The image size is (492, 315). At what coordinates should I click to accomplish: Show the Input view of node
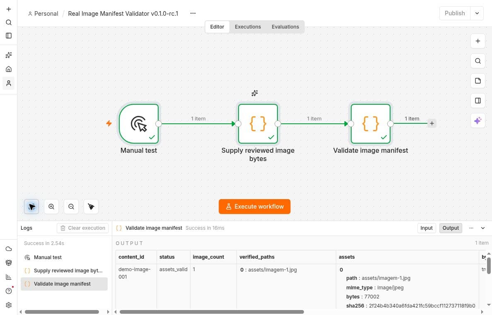tap(427, 228)
